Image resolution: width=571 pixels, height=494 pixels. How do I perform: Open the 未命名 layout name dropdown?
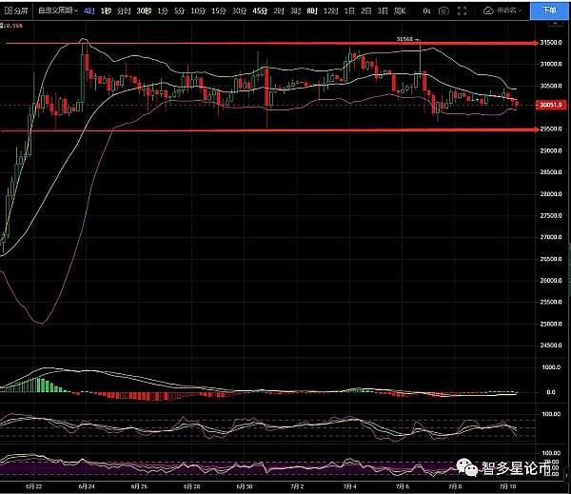point(512,10)
